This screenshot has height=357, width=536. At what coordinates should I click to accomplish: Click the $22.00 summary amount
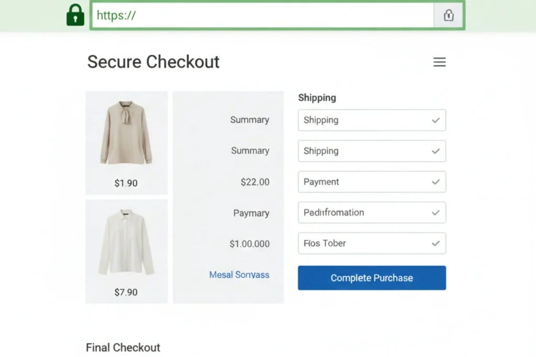tap(255, 182)
